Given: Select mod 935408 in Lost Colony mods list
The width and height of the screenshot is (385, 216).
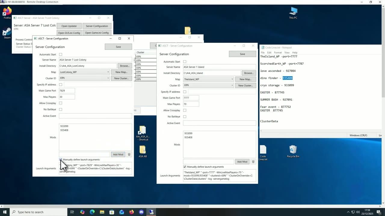Looking at the screenshot, I should click(64, 130).
